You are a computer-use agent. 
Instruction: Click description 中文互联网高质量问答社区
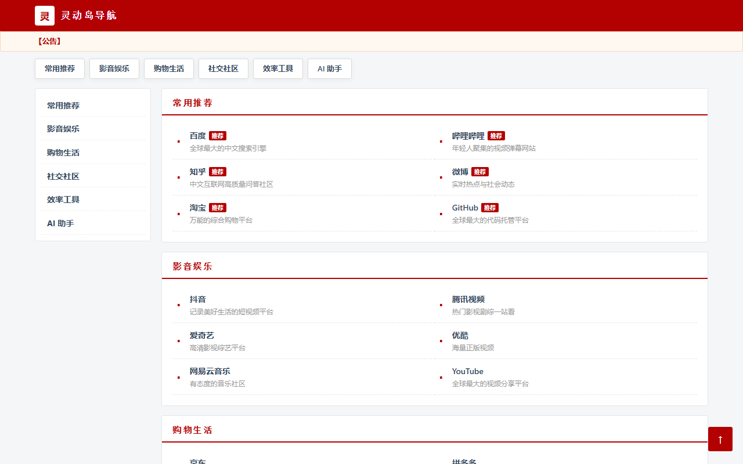click(x=232, y=184)
